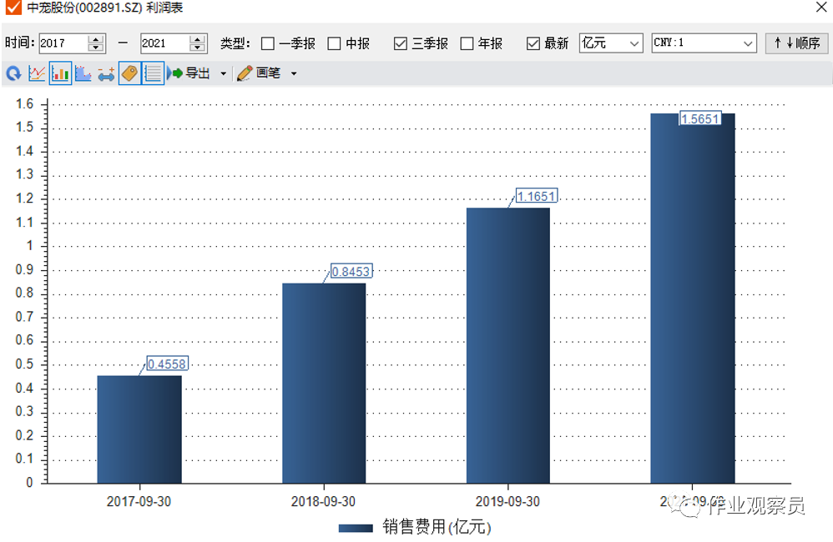Open the 导出 dropdown arrow
Screen dimensions: 833x542
coord(224,73)
